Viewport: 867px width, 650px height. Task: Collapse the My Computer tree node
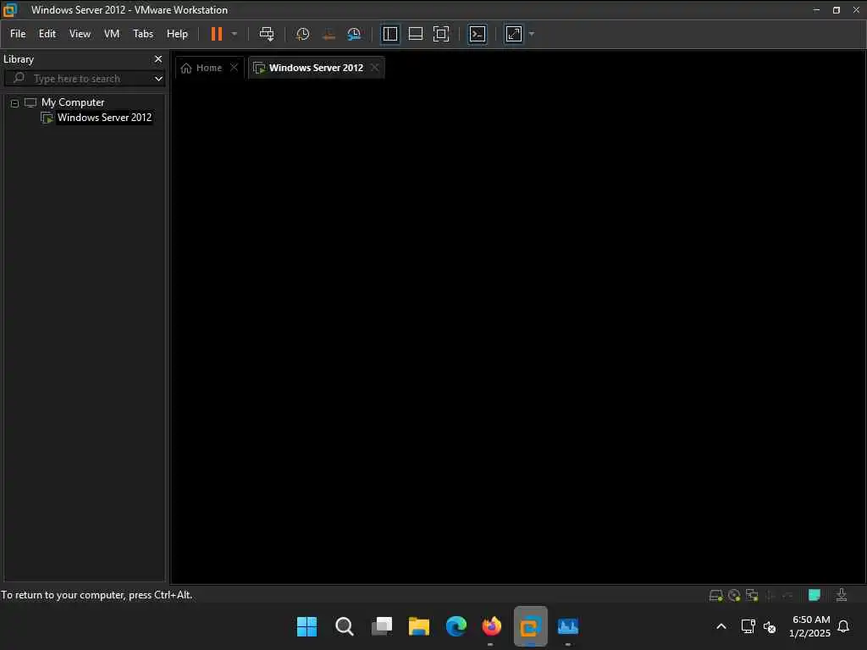click(x=15, y=103)
